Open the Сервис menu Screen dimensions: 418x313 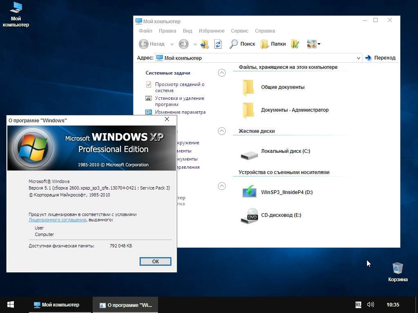[240, 31]
